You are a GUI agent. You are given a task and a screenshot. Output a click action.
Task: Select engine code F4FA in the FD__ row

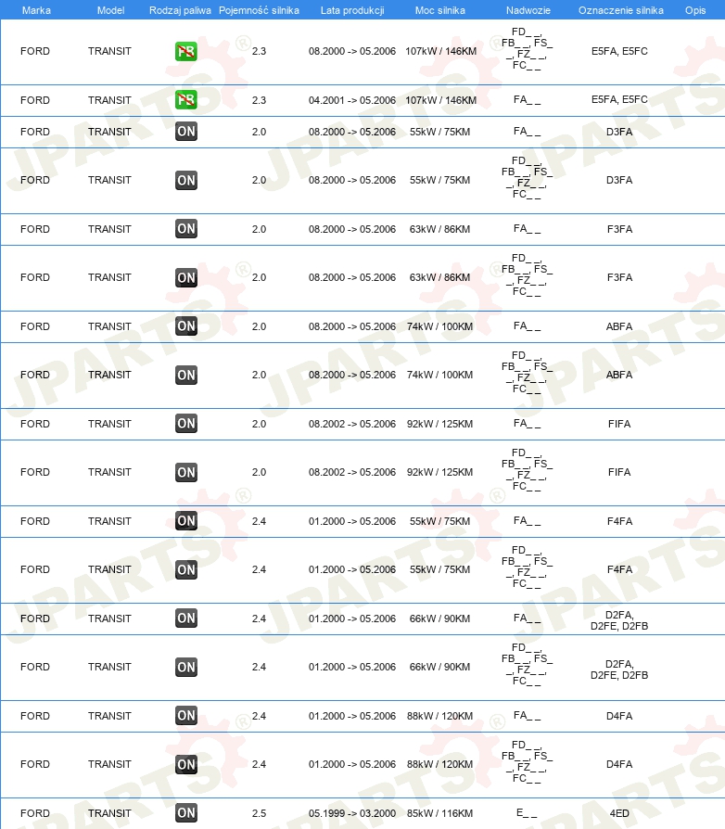(x=619, y=569)
